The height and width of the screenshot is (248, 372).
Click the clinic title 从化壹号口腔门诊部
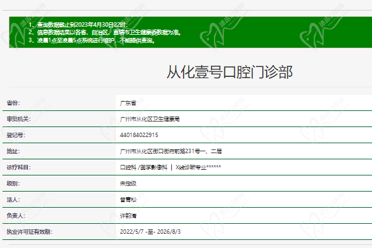click(x=229, y=72)
